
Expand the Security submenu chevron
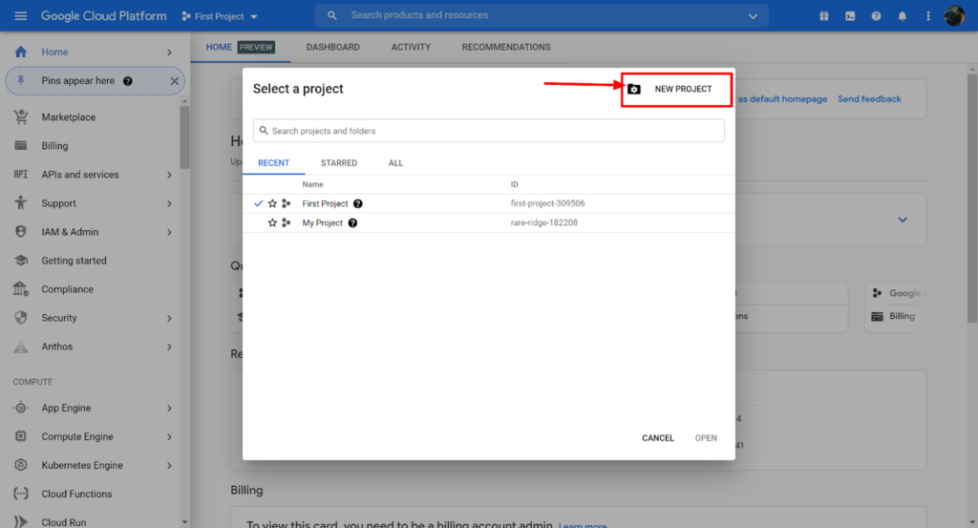[x=169, y=319]
